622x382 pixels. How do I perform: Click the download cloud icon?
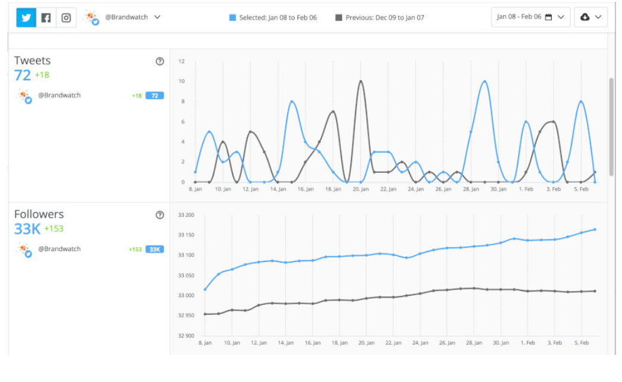click(x=586, y=17)
